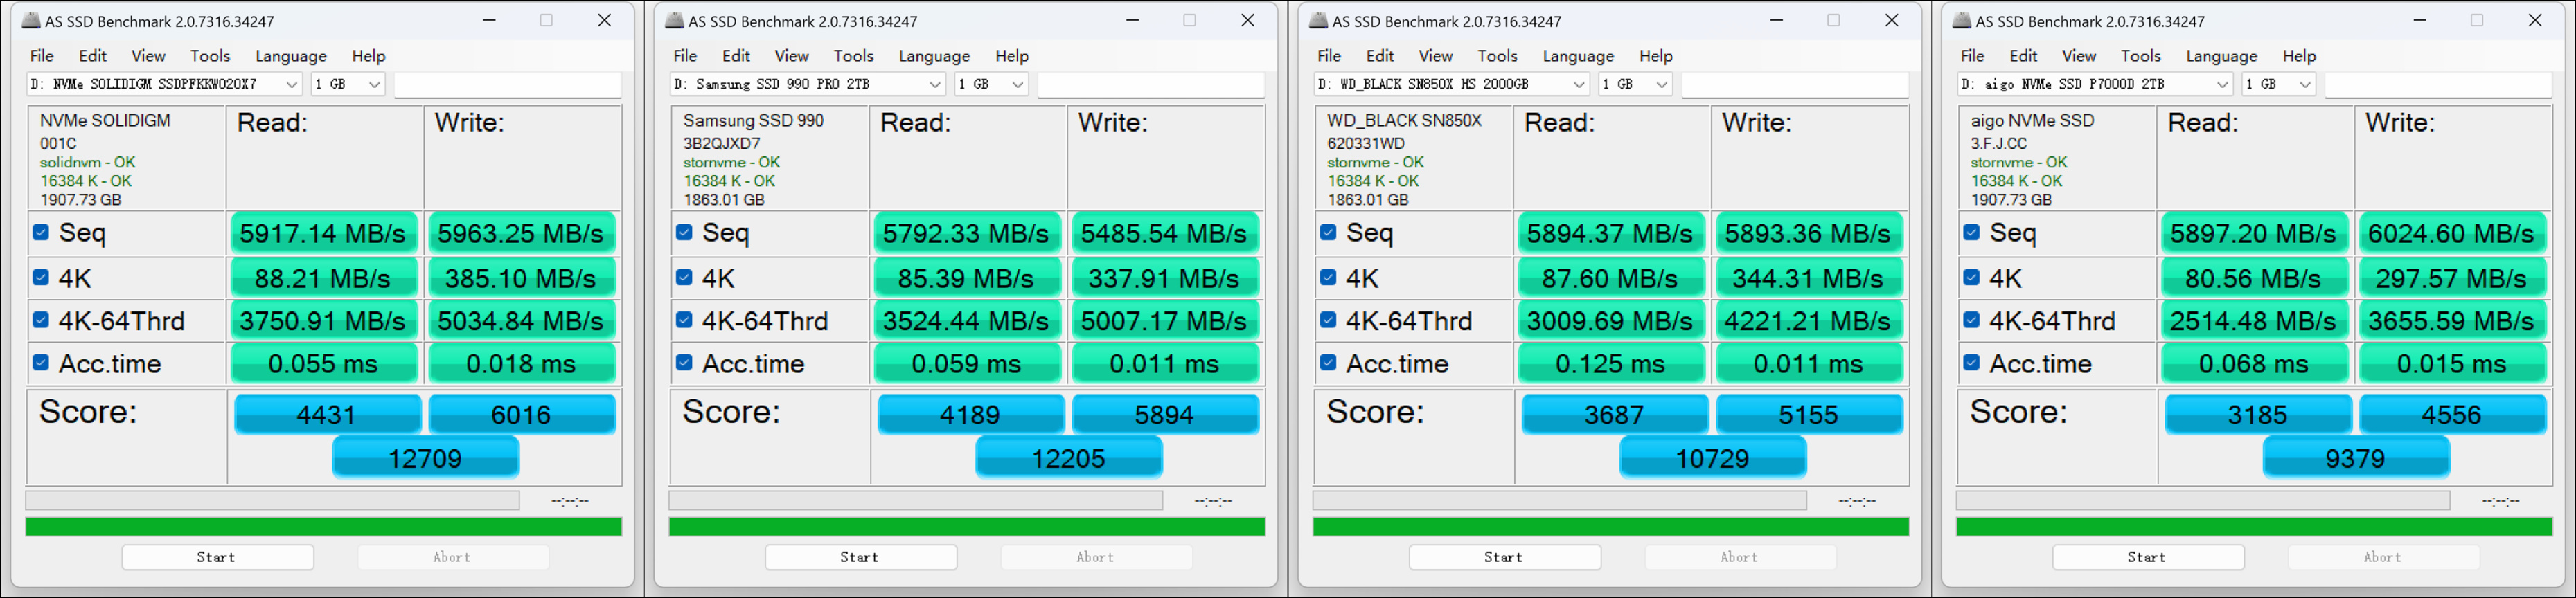This screenshot has width=2576, height=598.
Task: Click Start in the Samsung 990 PRO window
Action: click(860, 557)
